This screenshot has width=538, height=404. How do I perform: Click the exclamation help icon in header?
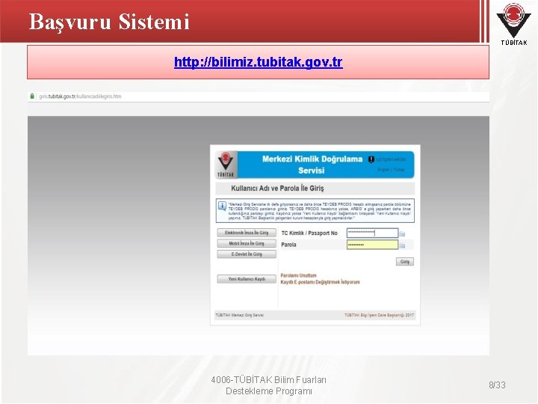click(371, 159)
